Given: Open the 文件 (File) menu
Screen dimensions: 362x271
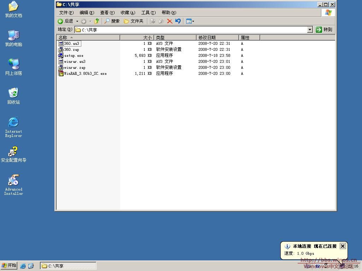Looking at the screenshot, I should coord(66,13).
